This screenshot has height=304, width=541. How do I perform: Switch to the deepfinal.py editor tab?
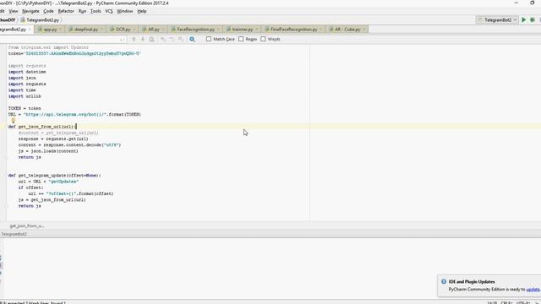pos(86,30)
